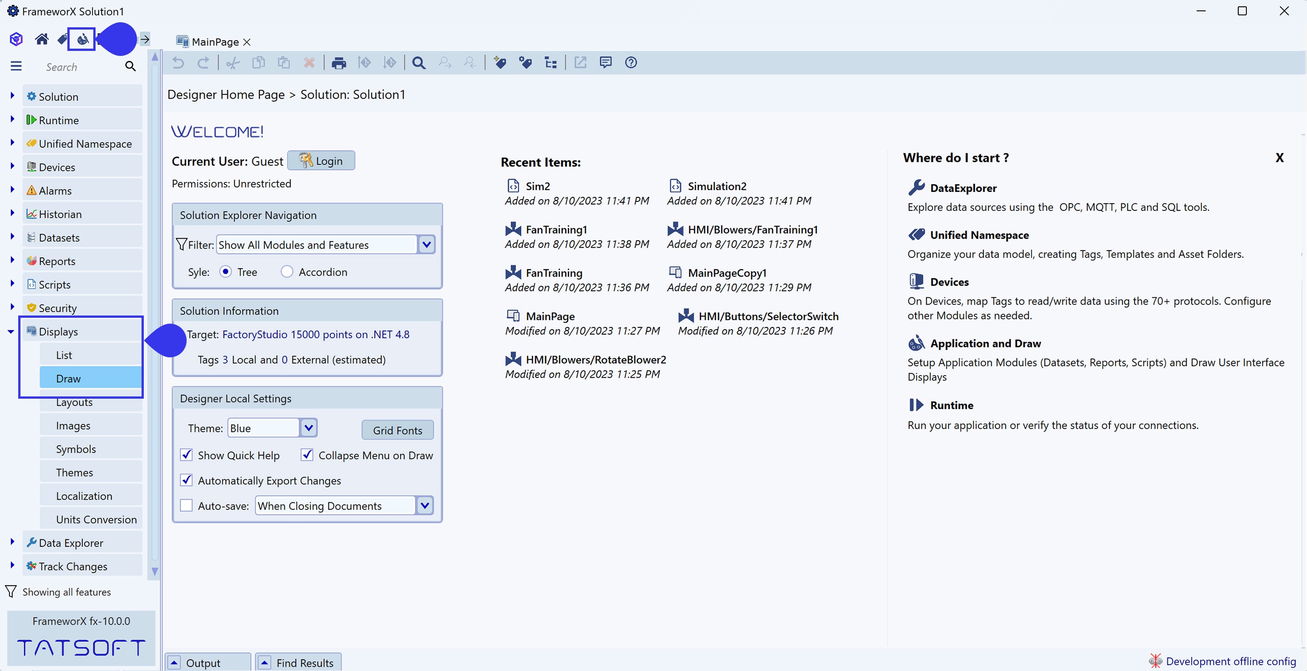Screen dimensions: 1307x671
Task: Select Units Conversion under Displays
Action: coord(91,519)
